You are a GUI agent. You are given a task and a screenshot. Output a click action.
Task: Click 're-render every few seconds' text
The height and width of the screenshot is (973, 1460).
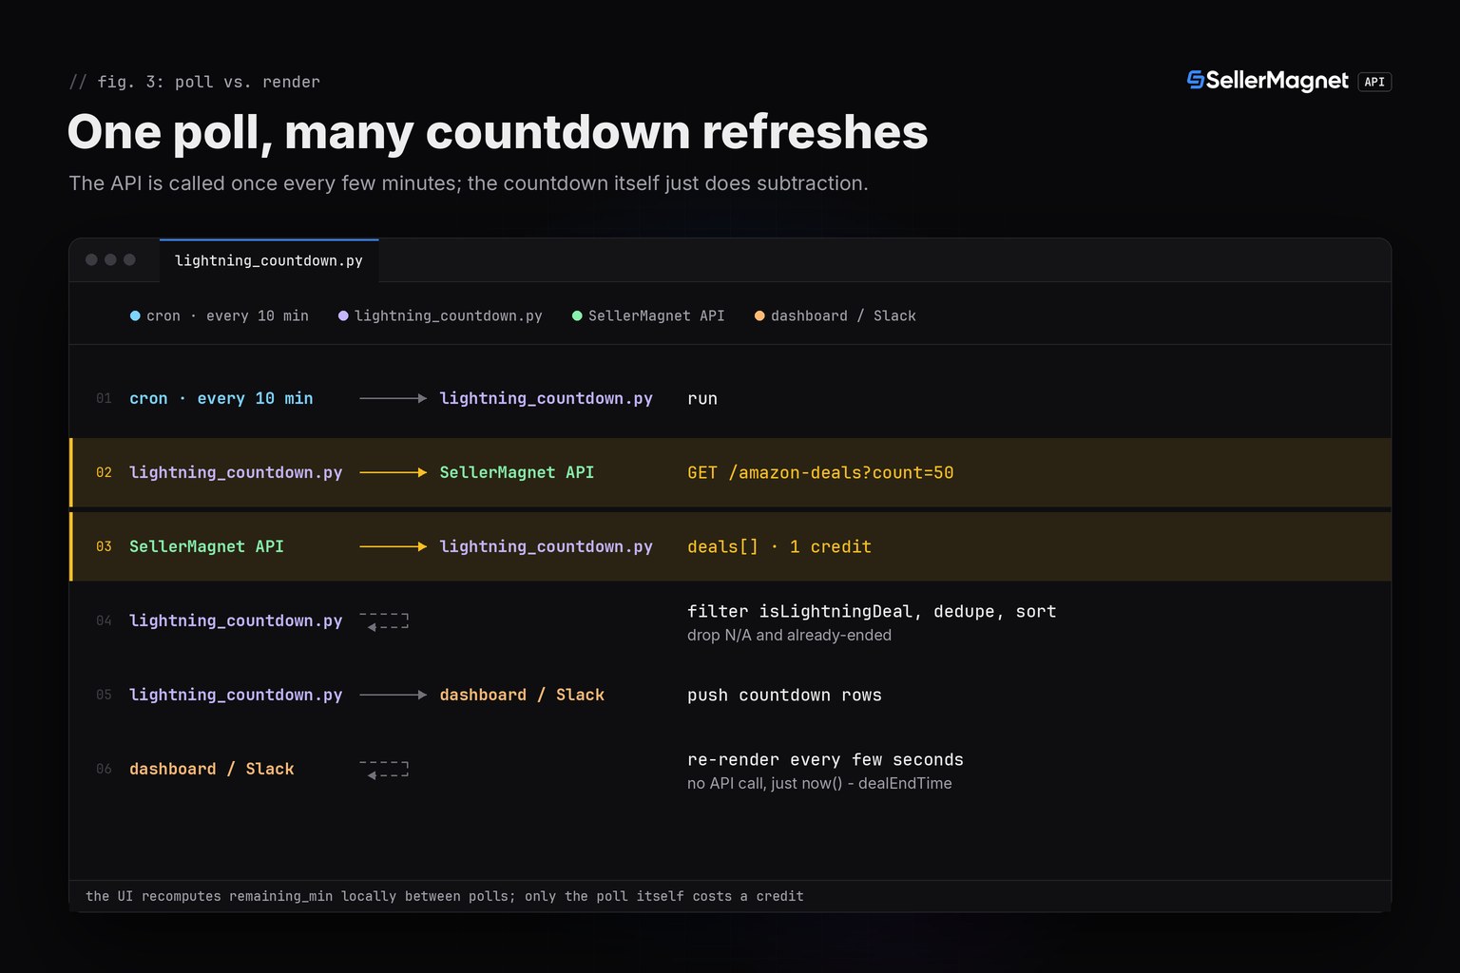(x=825, y=759)
